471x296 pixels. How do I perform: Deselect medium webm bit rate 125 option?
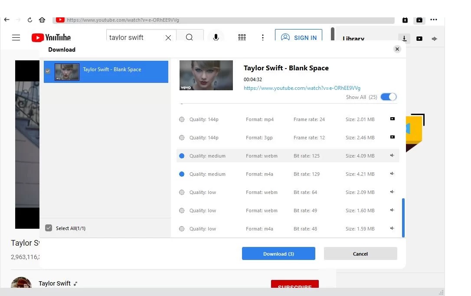click(x=182, y=156)
